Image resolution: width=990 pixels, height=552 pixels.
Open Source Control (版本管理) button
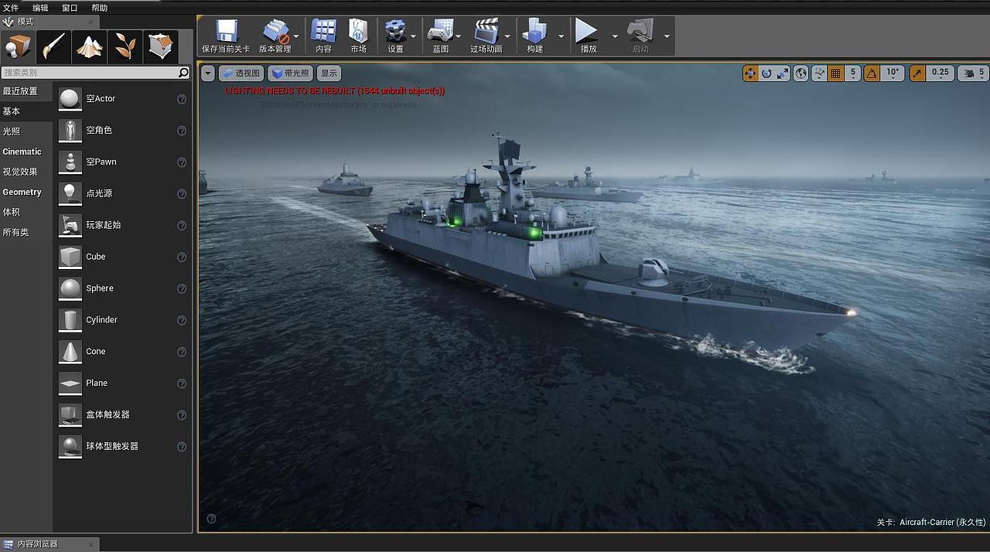pos(275,36)
